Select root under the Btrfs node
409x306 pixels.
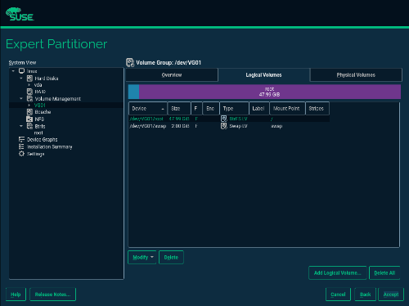point(38,133)
